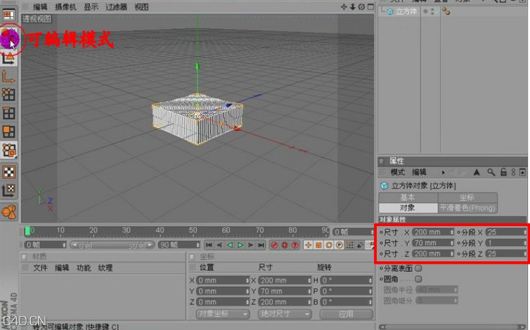Click the 尺寸 Y 70 mm stepper in Attributes
530x330 pixels.
[x=451, y=242]
